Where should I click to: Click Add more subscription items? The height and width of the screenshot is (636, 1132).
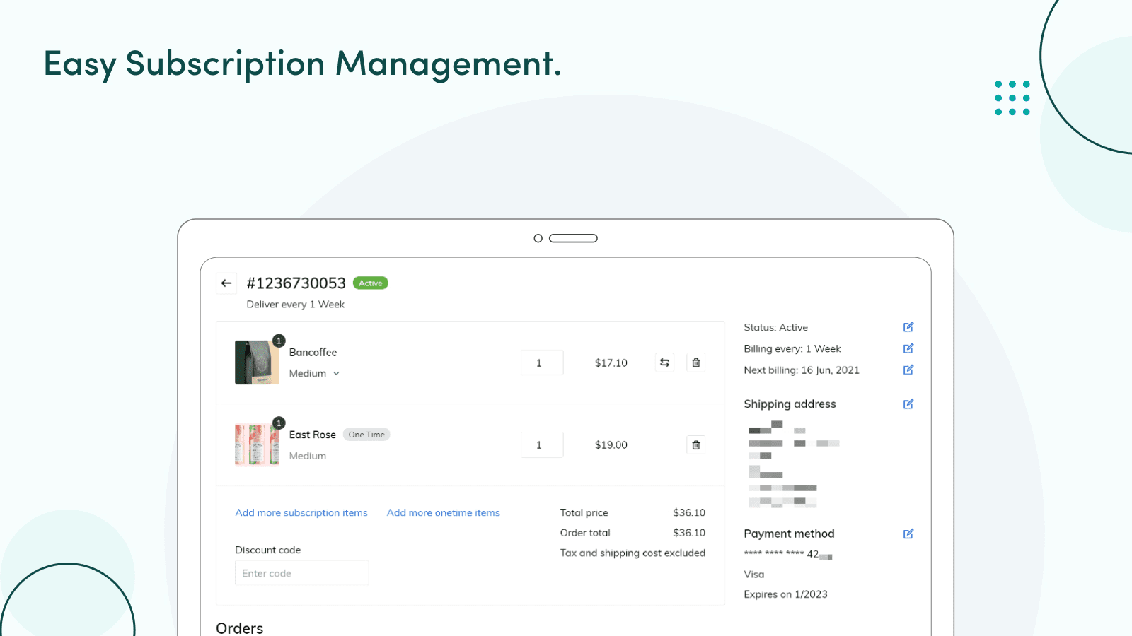coord(301,512)
